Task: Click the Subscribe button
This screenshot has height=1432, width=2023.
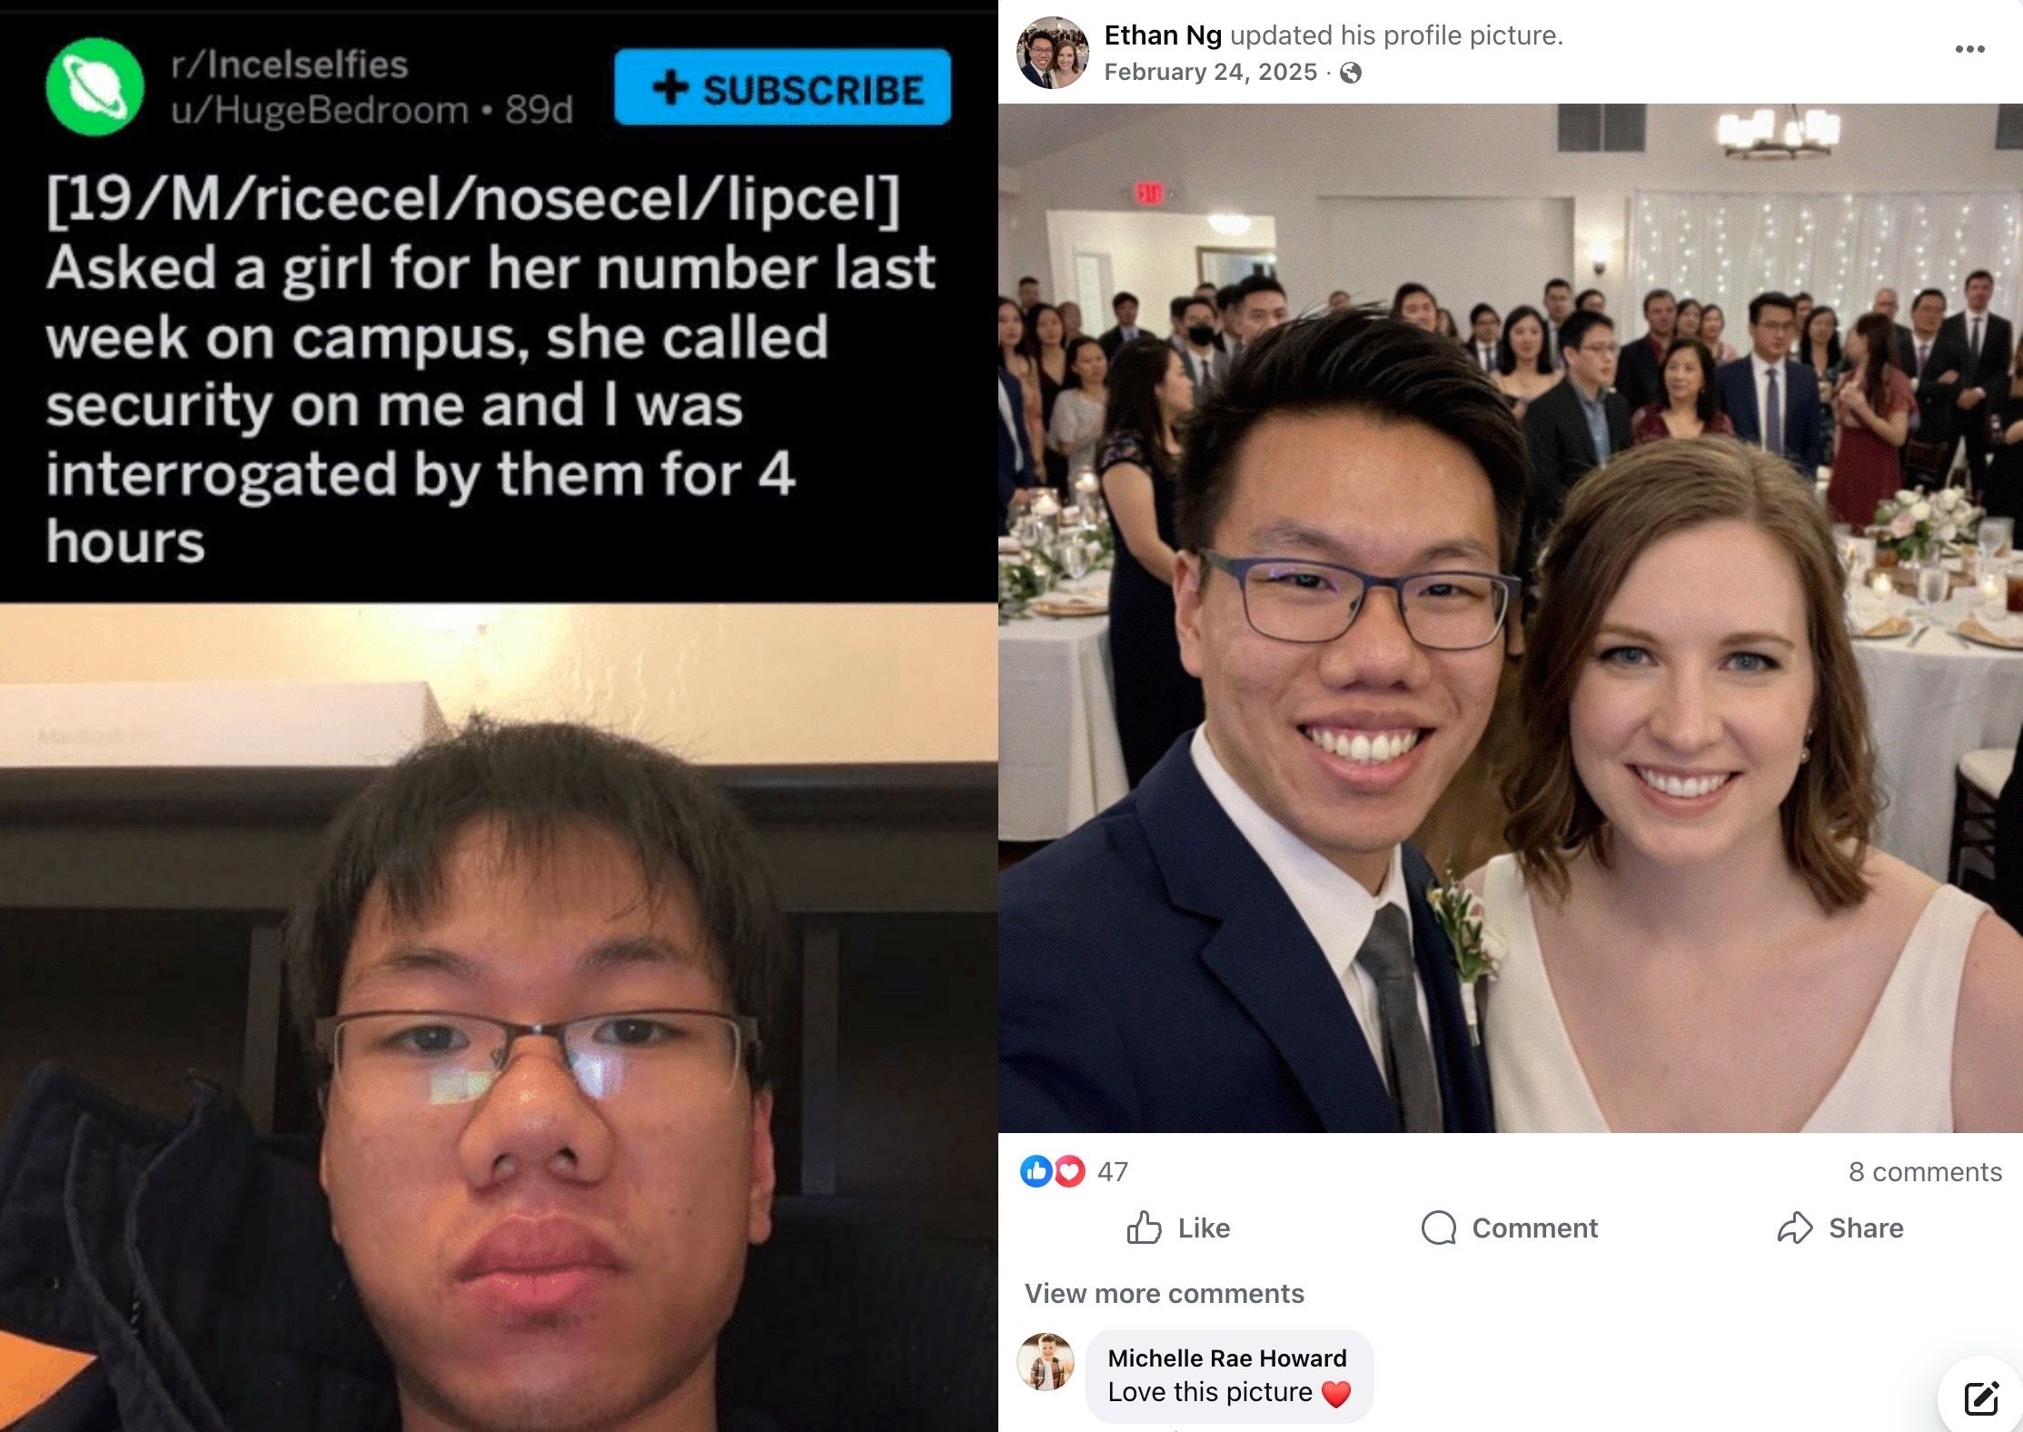Action: point(782,88)
